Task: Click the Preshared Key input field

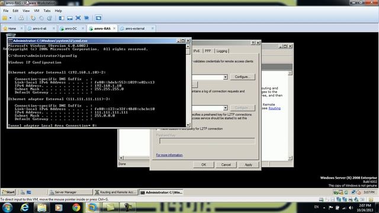Action: pyautogui.click(x=207, y=141)
